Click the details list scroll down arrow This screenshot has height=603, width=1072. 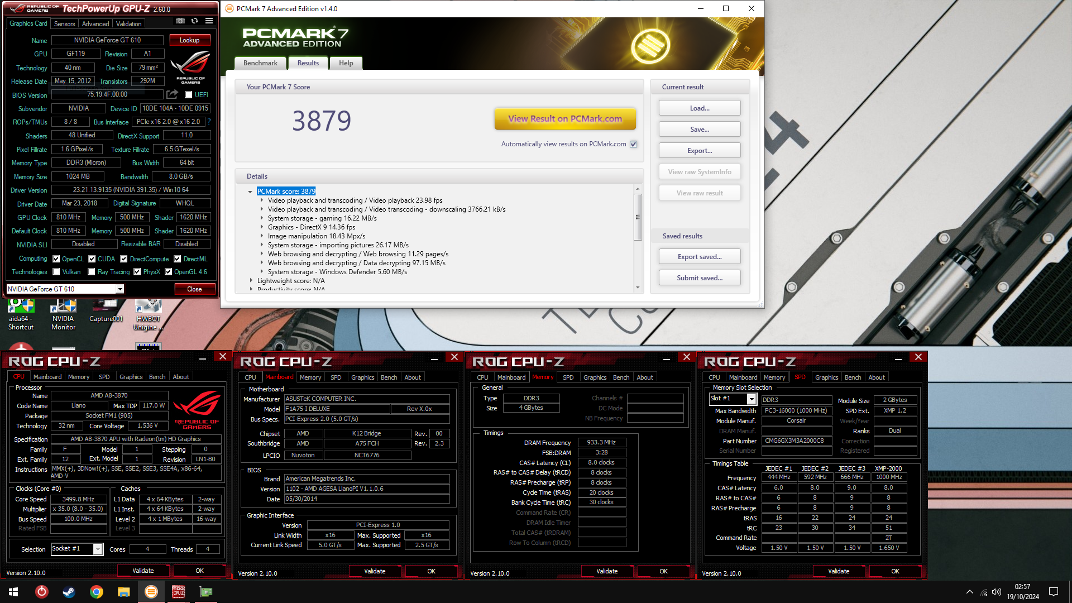[638, 288]
